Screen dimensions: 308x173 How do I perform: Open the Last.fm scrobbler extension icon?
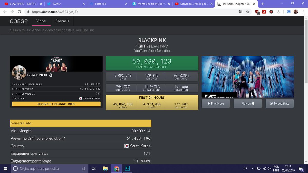point(264,12)
